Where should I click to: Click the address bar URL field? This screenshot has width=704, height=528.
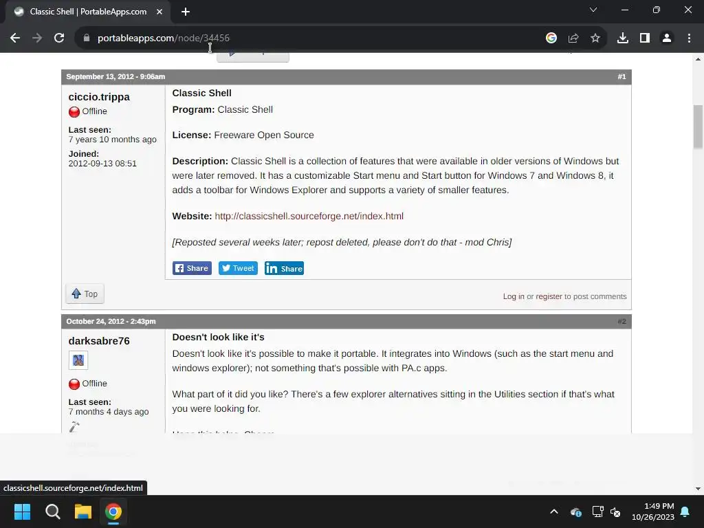tap(314, 38)
